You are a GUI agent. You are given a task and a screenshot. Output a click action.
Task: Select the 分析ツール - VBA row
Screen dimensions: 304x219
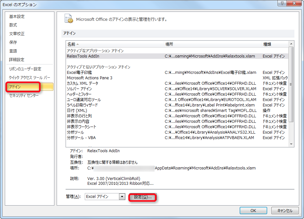tap(177, 138)
